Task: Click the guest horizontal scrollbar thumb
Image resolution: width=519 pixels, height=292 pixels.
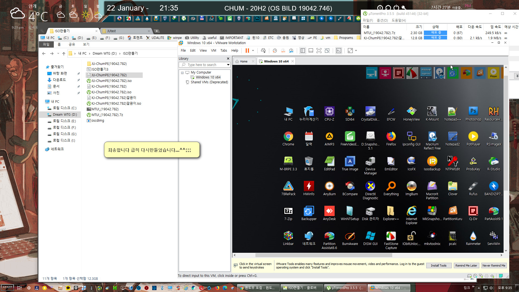Action: 324,255
